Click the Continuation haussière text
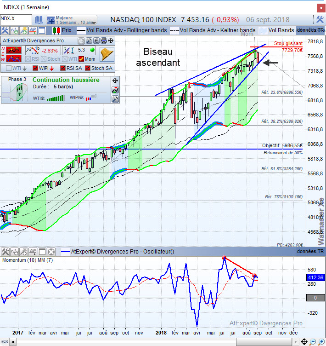The width and height of the screenshot is (326, 346). (66, 80)
